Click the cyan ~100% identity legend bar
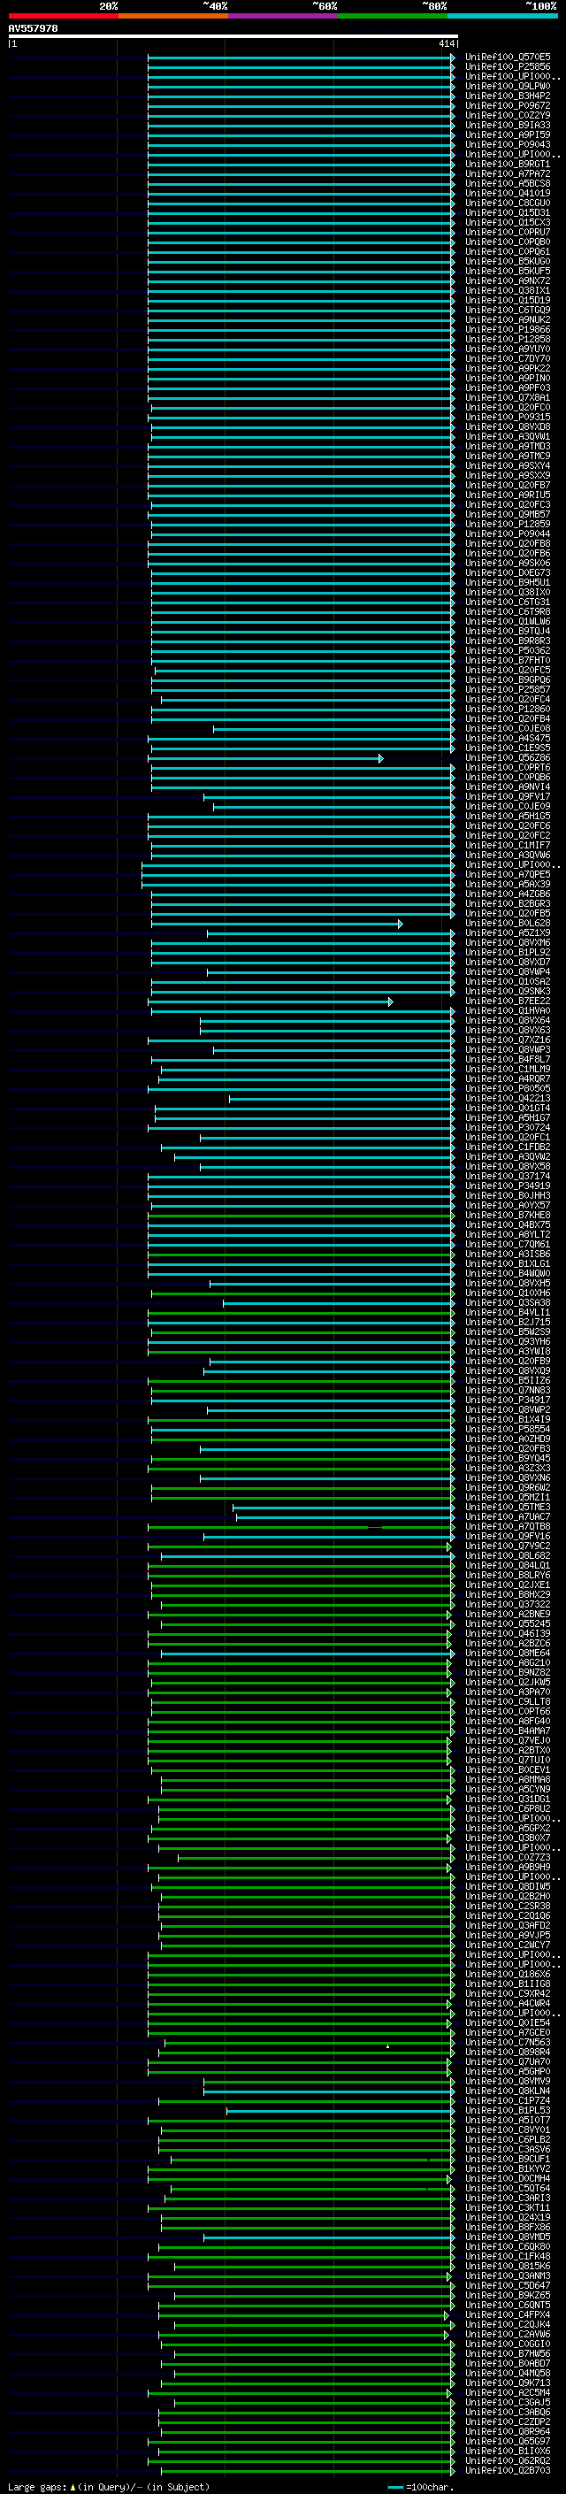Viewport: 566px width, 2494px height. click(x=502, y=16)
